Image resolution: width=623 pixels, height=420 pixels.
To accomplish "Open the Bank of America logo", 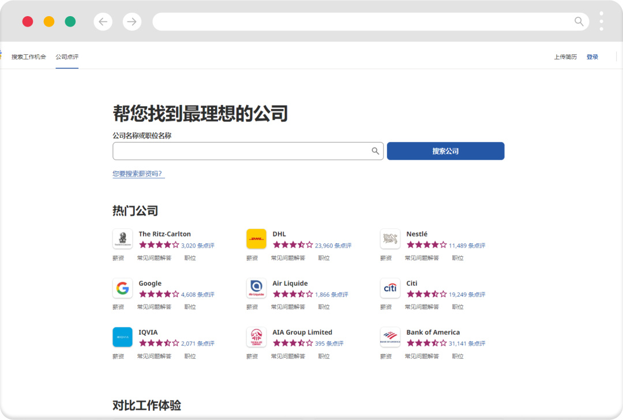I will click(390, 337).
